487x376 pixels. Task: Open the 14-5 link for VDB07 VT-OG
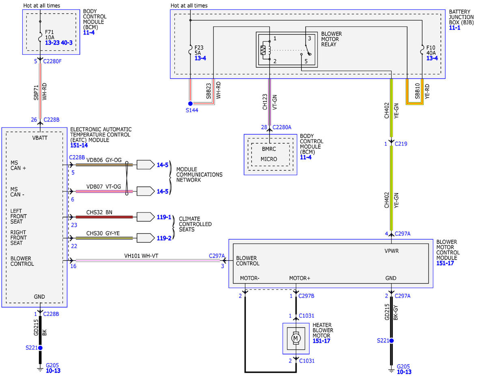click(x=163, y=191)
